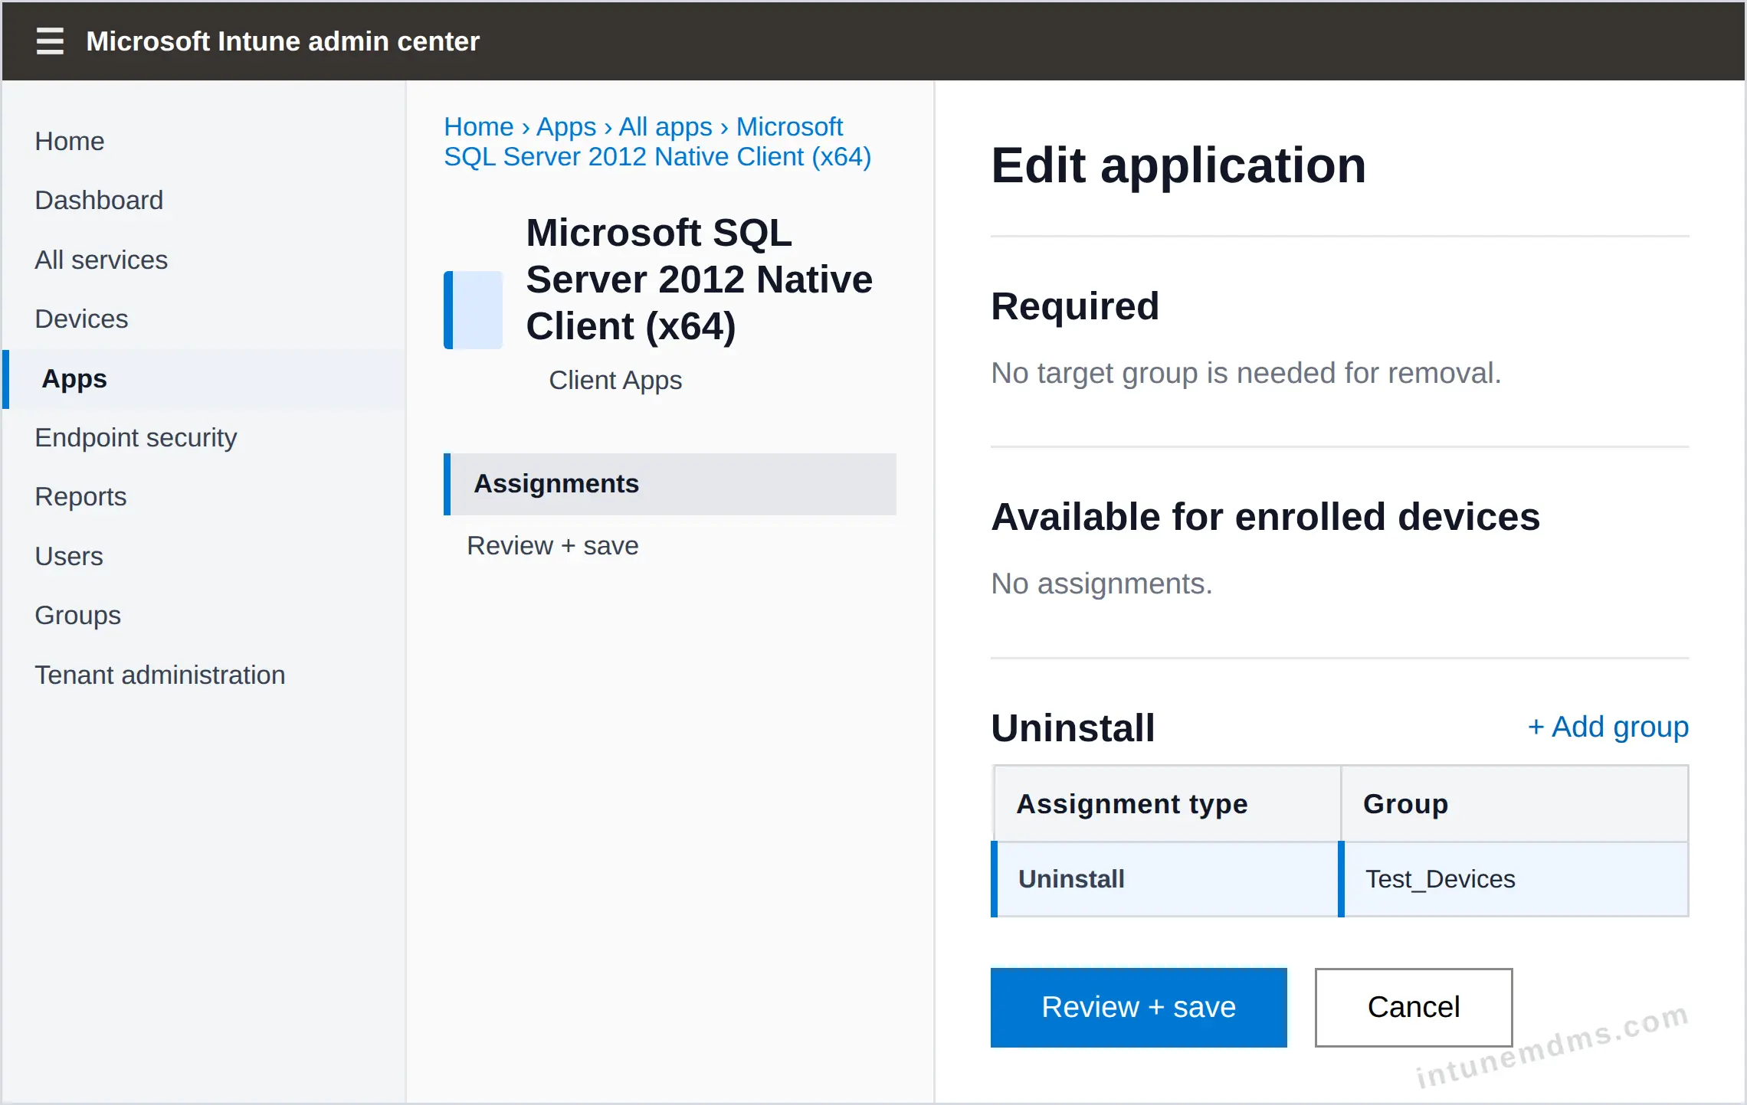1747x1105 pixels.
Task: Click the No target group is needed text
Action: click(1246, 373)
